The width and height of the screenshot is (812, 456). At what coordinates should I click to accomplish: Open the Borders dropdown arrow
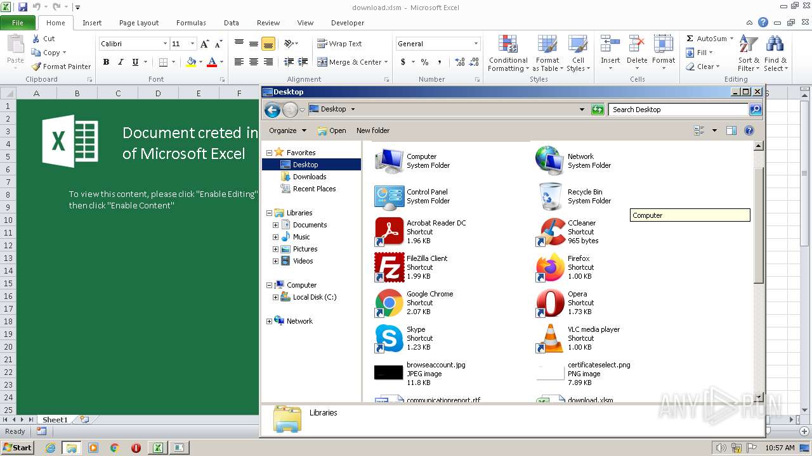[174, 62]
